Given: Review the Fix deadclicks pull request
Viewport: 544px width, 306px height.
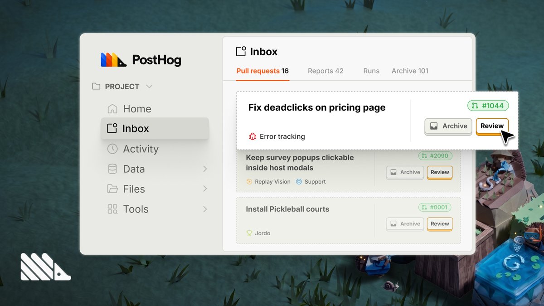Looking at the screenshot, I should pyautogui.click(x=492, y=126).
